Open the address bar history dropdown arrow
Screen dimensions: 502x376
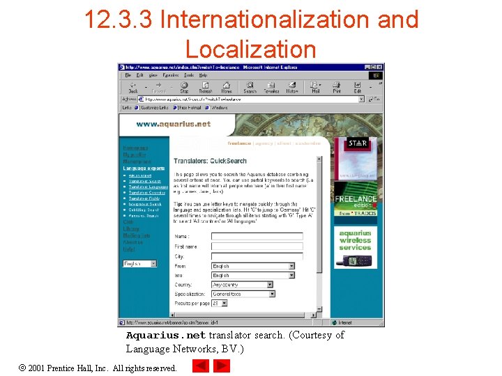pos(361,100)
